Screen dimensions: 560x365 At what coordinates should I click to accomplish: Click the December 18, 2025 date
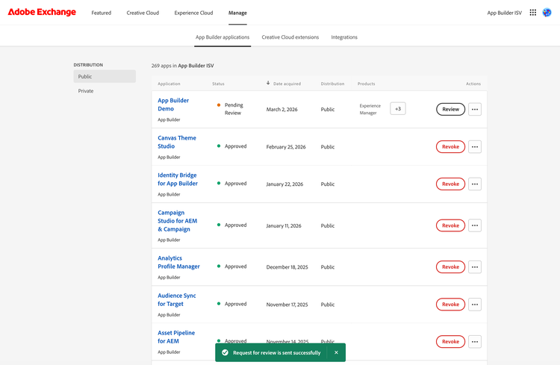[287, 266]
